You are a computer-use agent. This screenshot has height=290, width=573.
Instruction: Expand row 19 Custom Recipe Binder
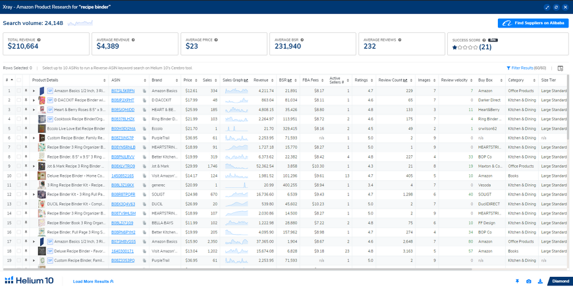click(34, 261)
